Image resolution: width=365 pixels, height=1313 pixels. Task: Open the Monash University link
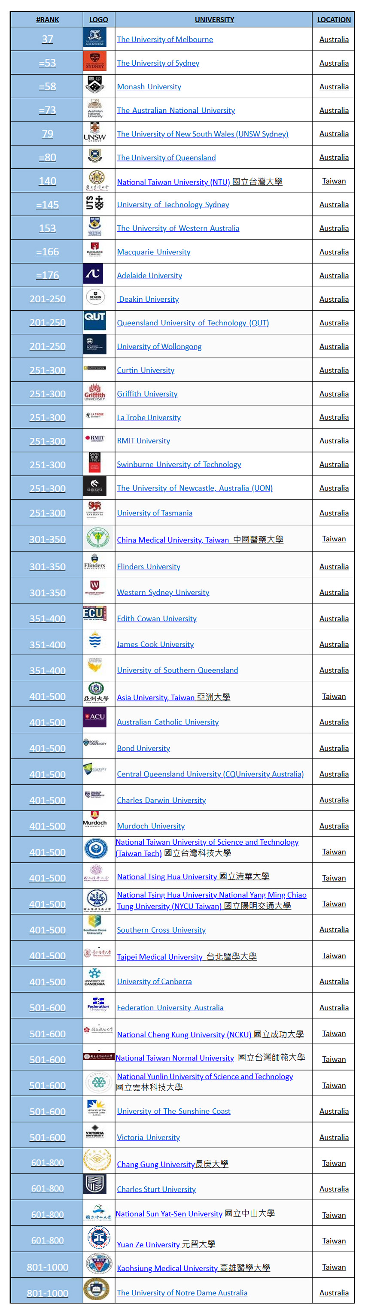click(x=149, y=87)
